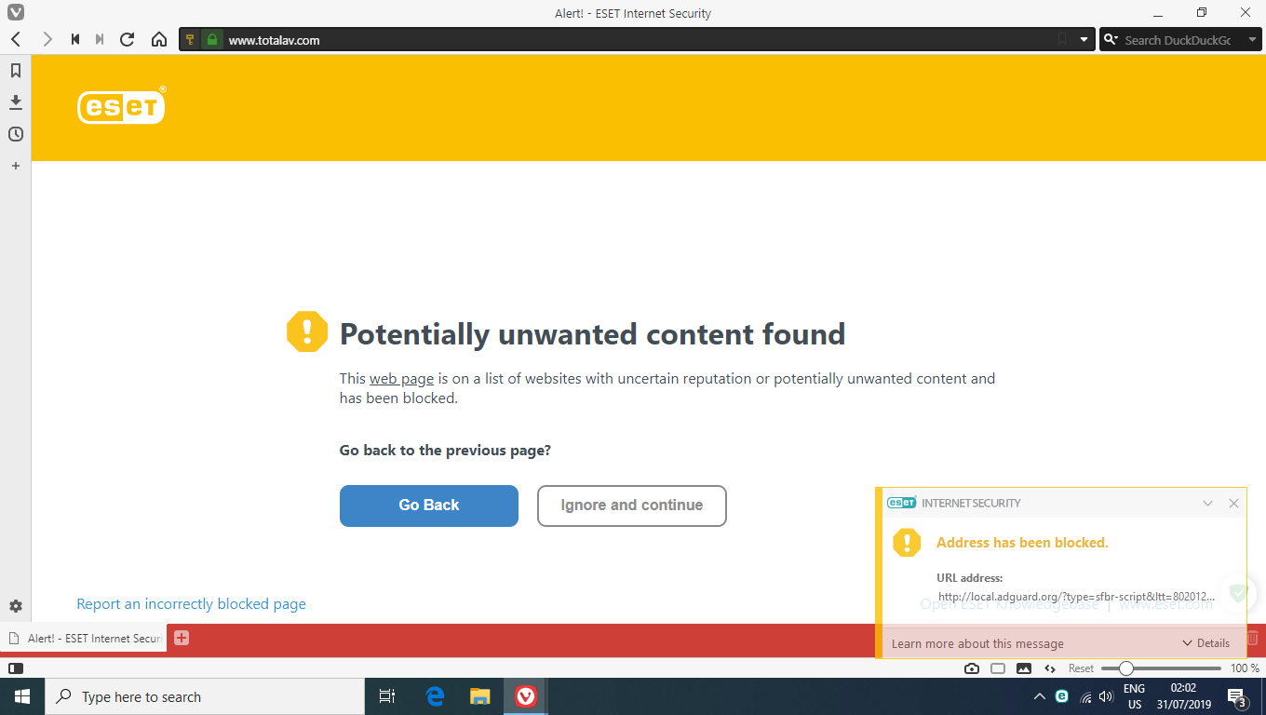Open the address bar history dropdown

(1084, 40)
